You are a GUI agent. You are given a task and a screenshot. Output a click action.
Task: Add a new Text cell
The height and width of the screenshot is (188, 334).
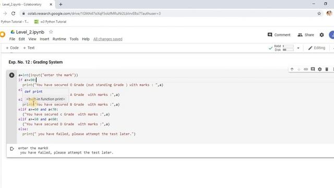pyautogui.click(x=29, y=48)
